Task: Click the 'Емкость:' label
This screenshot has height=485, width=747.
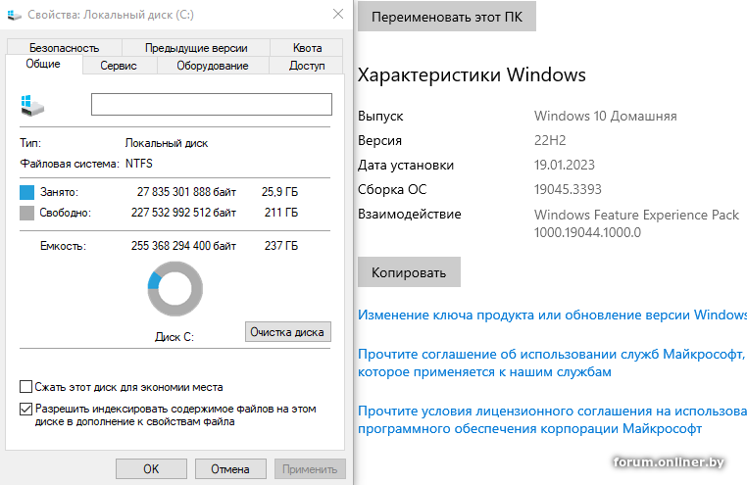Action: [63, 246]
